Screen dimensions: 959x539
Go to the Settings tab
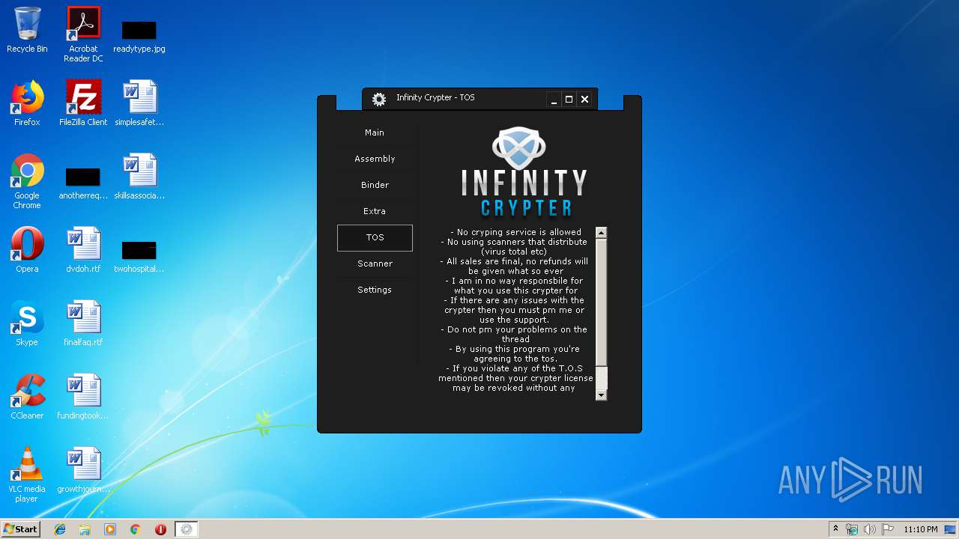click(375, 290)
